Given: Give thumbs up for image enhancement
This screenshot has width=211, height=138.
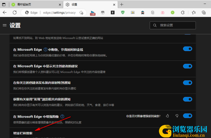Looking at the screenshot, I should tap(167, 116).
